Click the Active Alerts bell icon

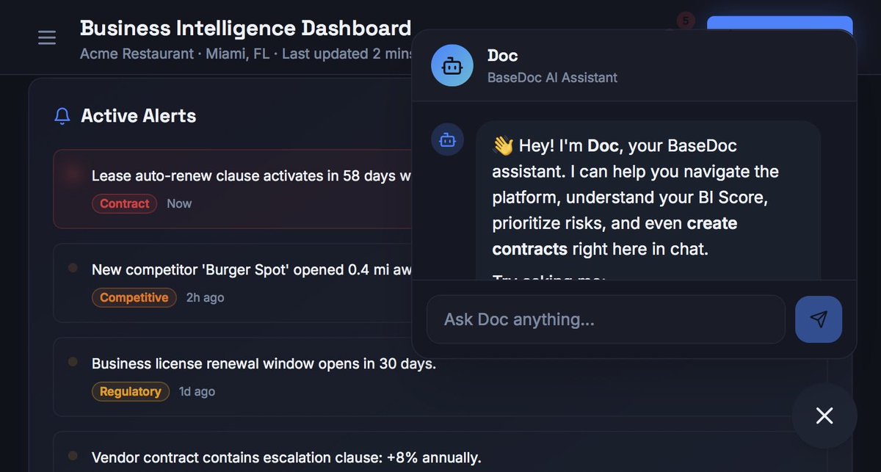tap(63, 116)
